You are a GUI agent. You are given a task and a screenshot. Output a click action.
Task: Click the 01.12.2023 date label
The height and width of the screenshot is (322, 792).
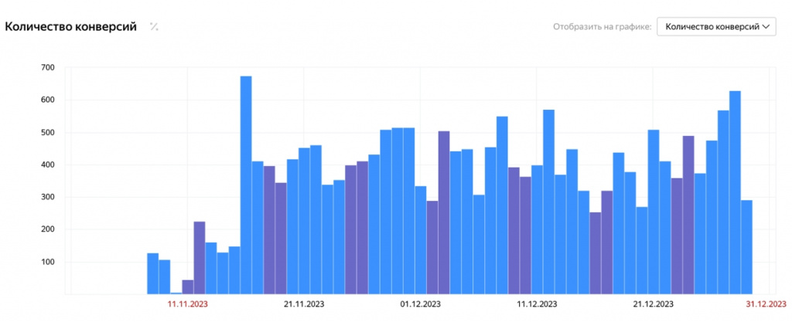point(420,304)
